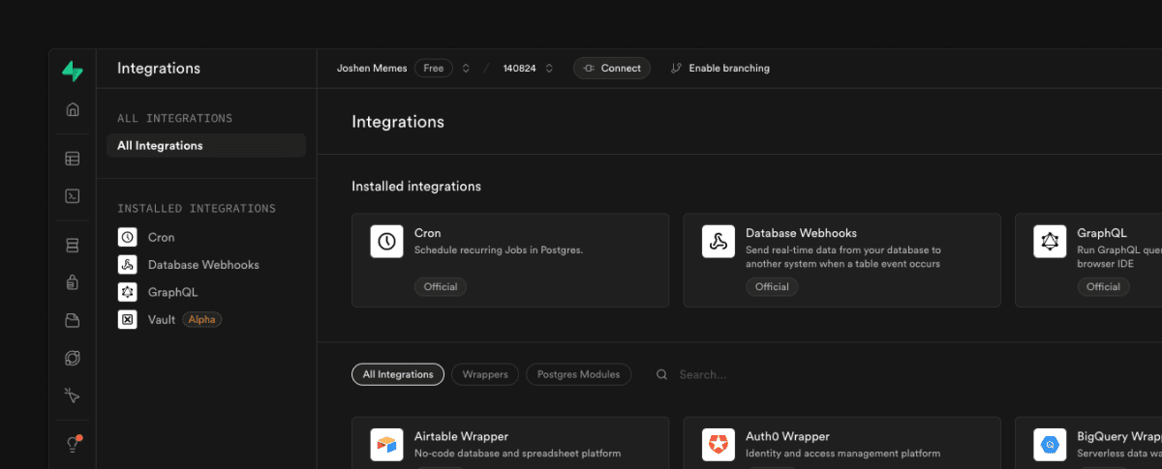Image resolution: width=1162 pixels, height=469 pixels.
Task: Open the Advisors lightbulb icon
Action: pos(73,444)
